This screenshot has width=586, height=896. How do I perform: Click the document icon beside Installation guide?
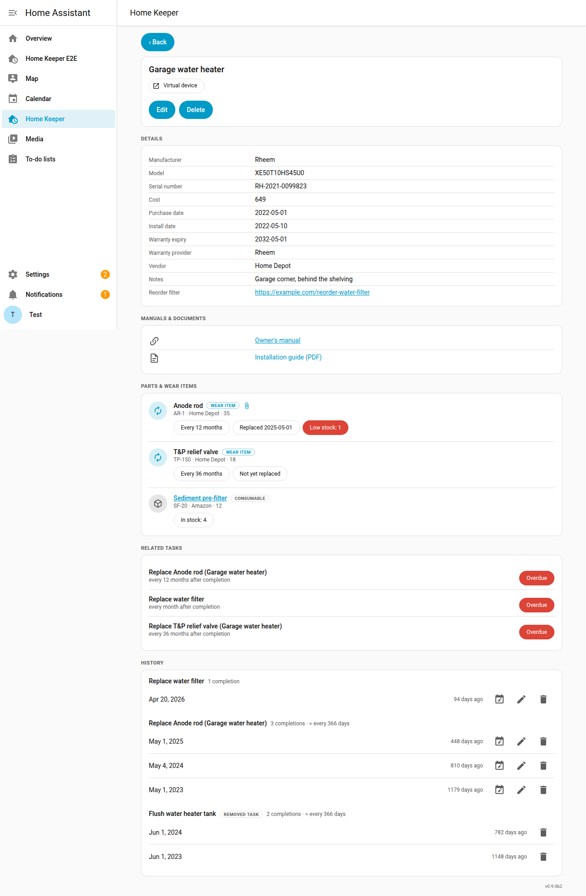[154, 358]
